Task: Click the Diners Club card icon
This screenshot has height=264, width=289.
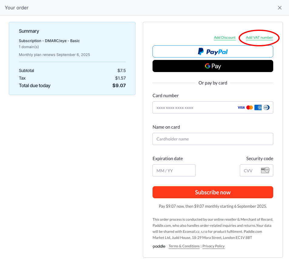Action: 267,107
